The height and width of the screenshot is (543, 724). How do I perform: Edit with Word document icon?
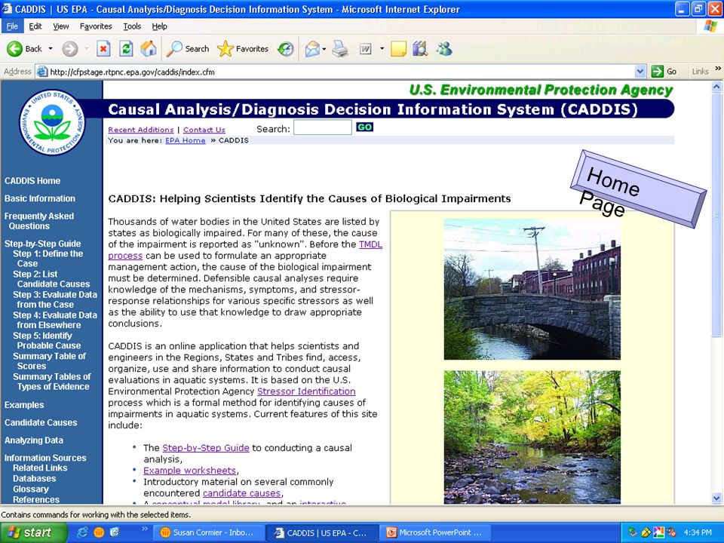[365, 48]
